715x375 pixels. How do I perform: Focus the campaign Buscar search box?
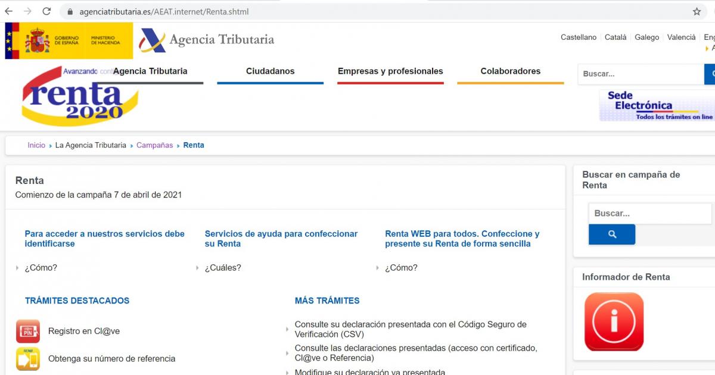(x=650, y=213)
